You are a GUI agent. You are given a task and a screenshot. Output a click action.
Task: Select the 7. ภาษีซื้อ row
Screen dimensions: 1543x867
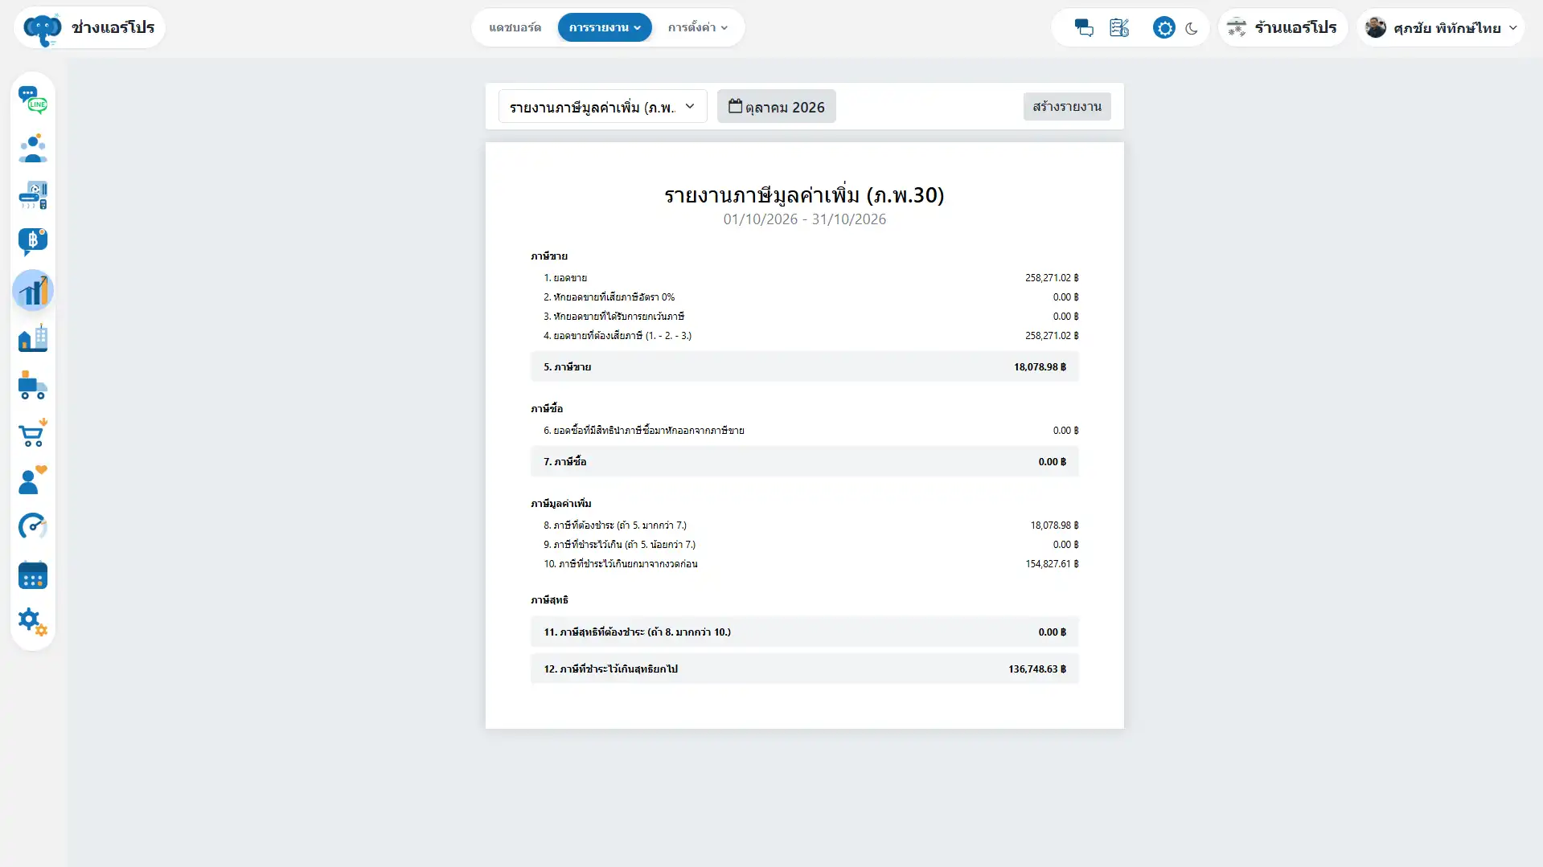point(804,461)
